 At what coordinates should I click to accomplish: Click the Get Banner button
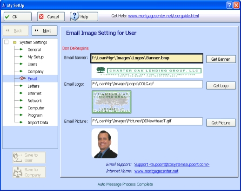coord(221,59)
